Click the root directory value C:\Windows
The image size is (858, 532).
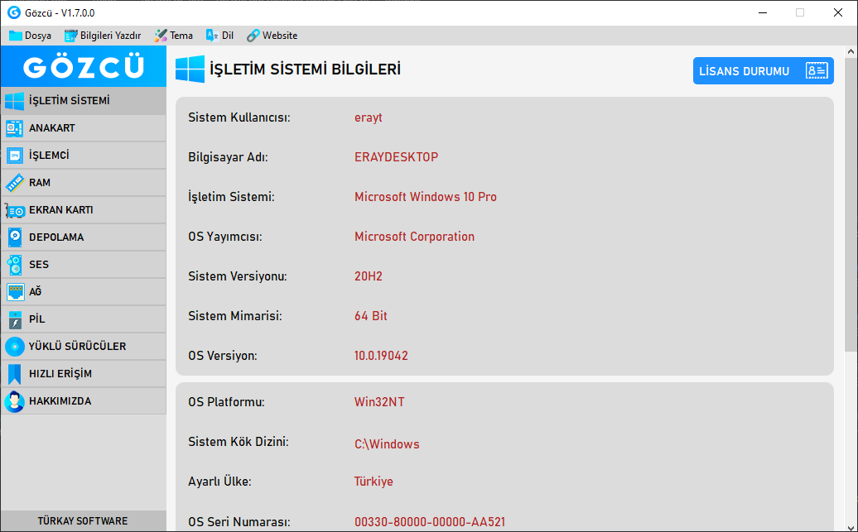click(x=387, y=444)
